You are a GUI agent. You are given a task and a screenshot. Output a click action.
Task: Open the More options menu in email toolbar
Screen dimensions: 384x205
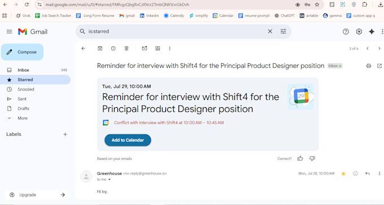(x=170, y=49)
